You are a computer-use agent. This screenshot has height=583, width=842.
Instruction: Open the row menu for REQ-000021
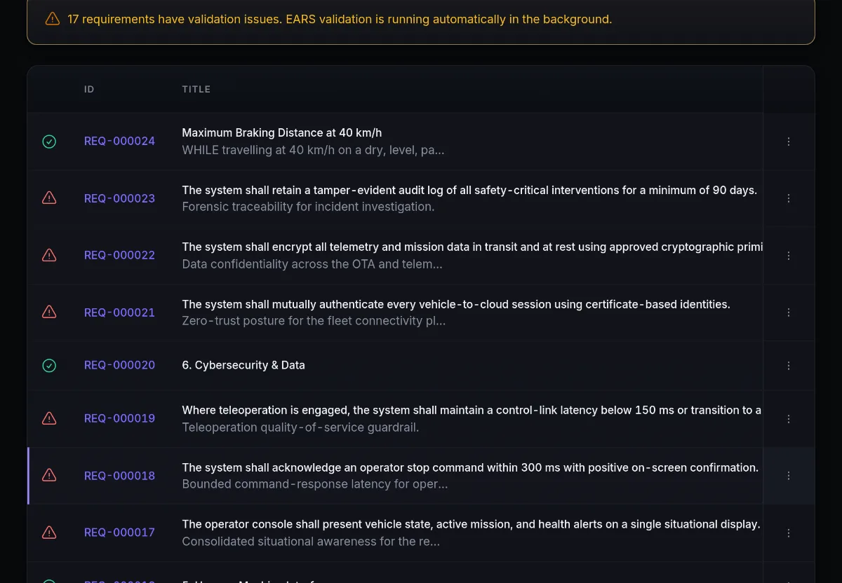[x=789, y=313]
